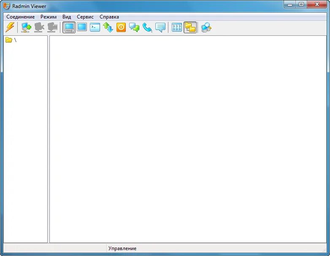330x256 pixels.
Task: Select the orange Shutdown mode icon
Action: tap(121, 27)
